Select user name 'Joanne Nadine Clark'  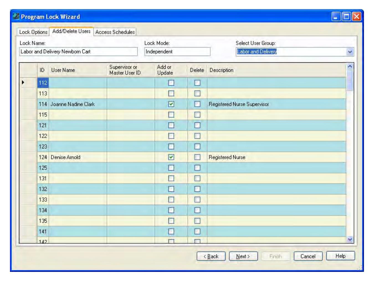tap(73, 104)
